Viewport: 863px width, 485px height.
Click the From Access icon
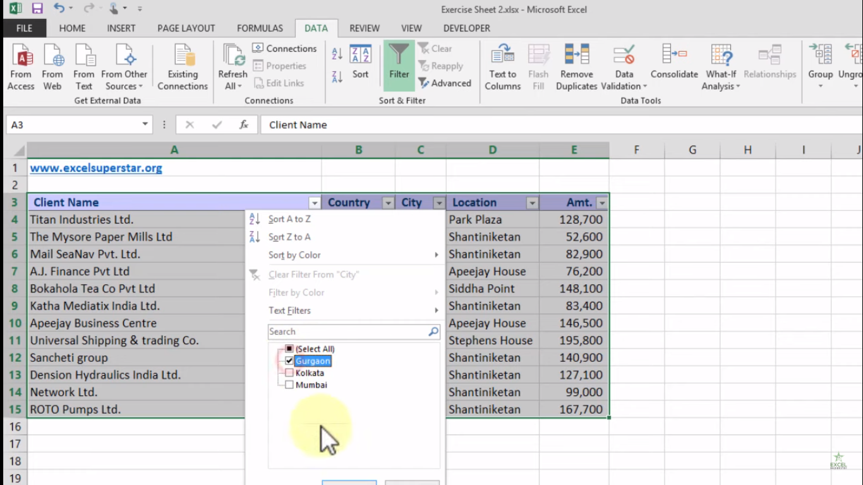coord(21,68)
